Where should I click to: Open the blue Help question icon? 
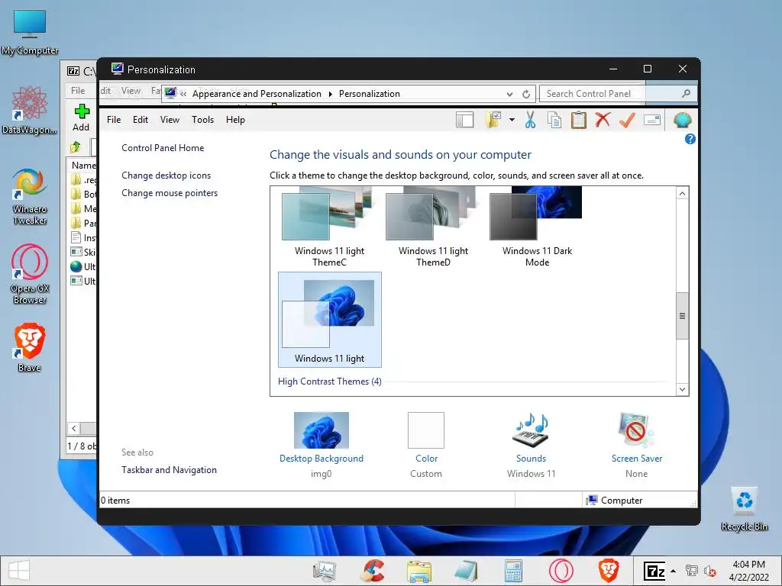coord(690,139)
